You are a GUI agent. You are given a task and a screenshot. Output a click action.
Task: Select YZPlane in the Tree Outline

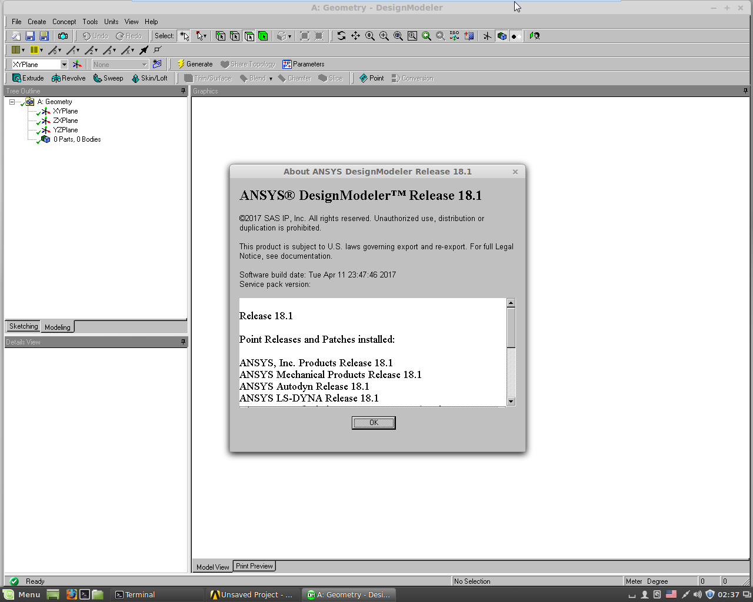tap(65, 130)
